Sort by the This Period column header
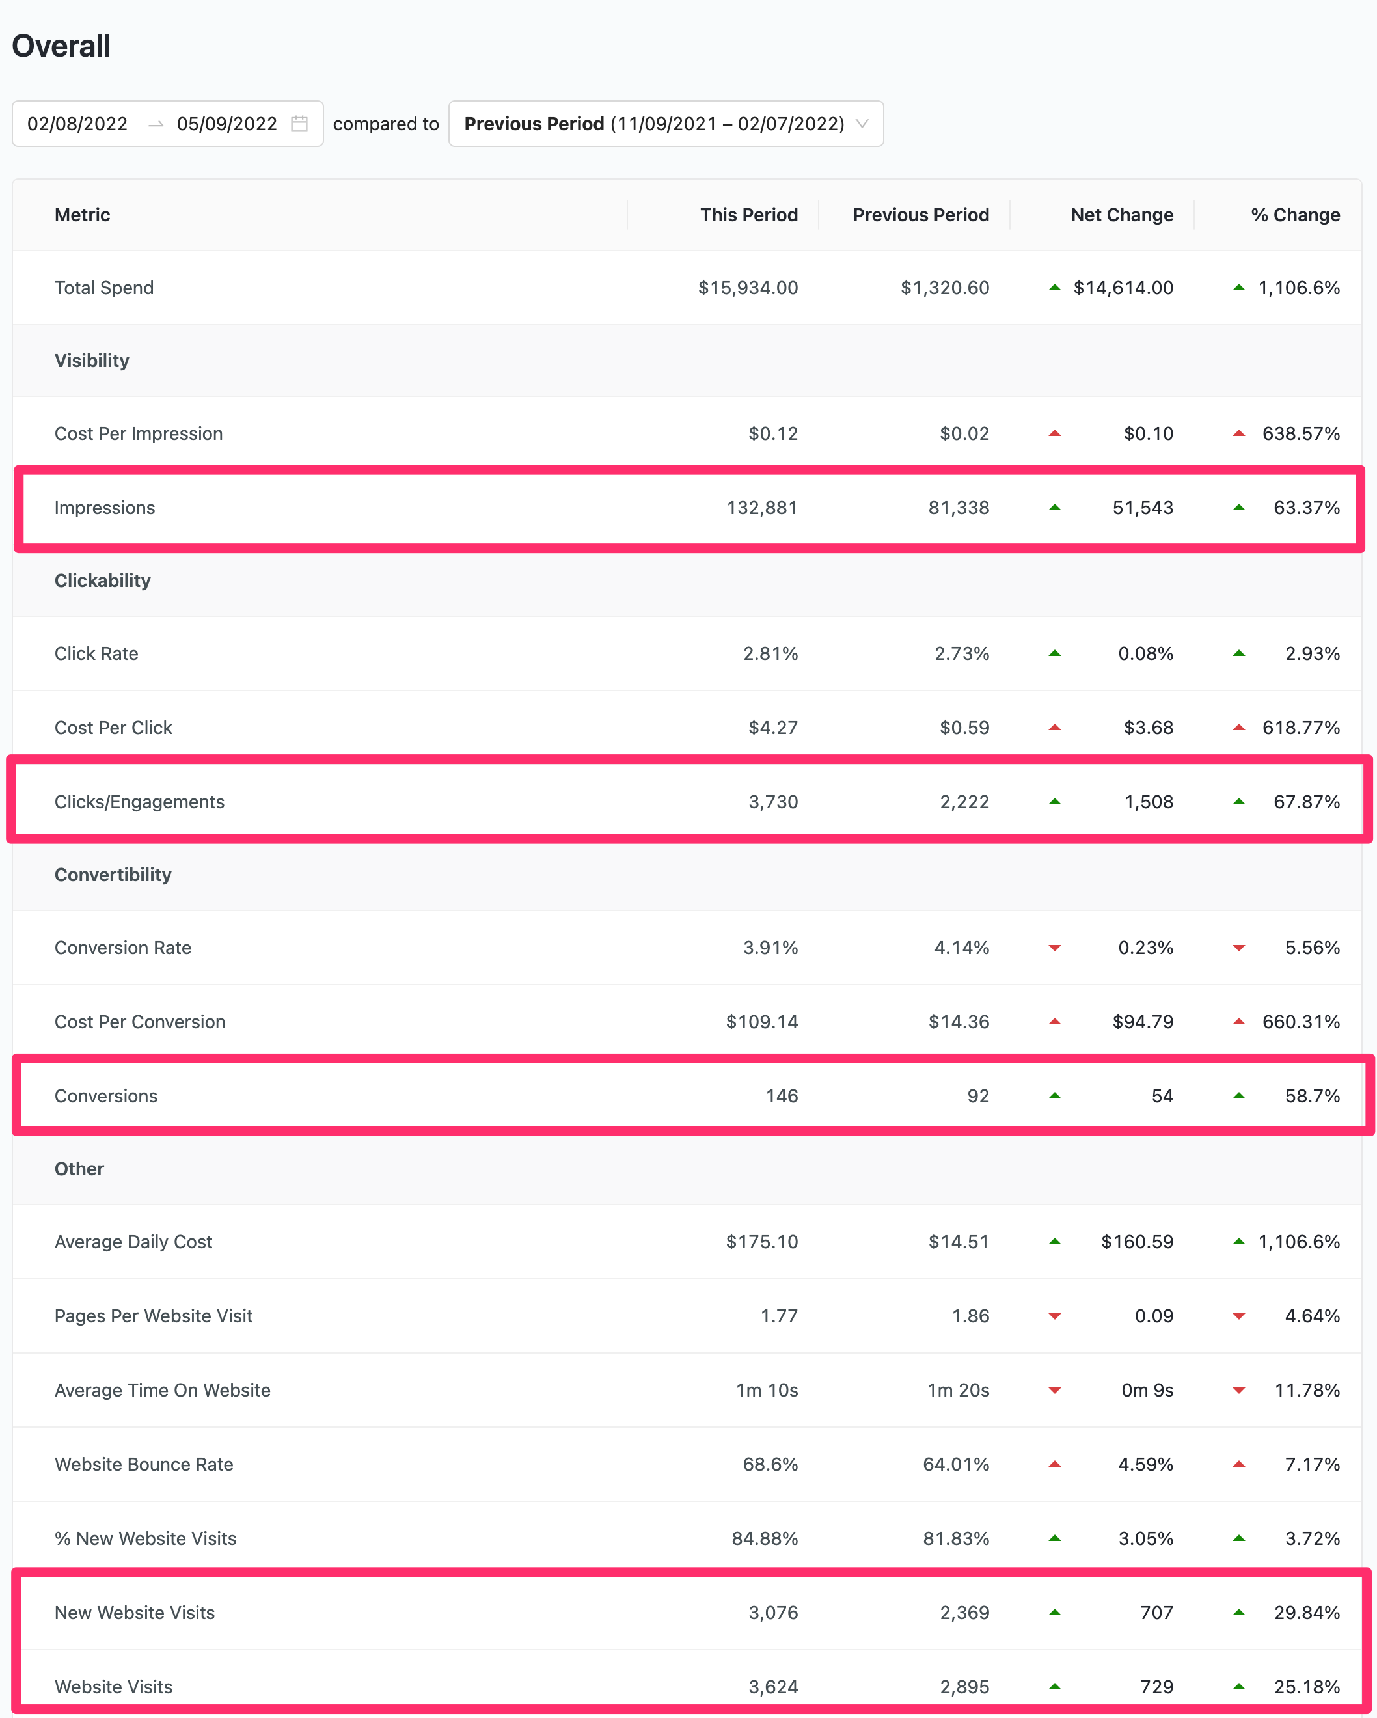Screen dimensions: 1377x1718 [x=748, y=214]
